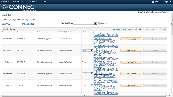The height and width of the screenshot is (97, 173).
Task: Mark Worked for TRANSACTION_NBR 978 row
Action: [131, 50]
